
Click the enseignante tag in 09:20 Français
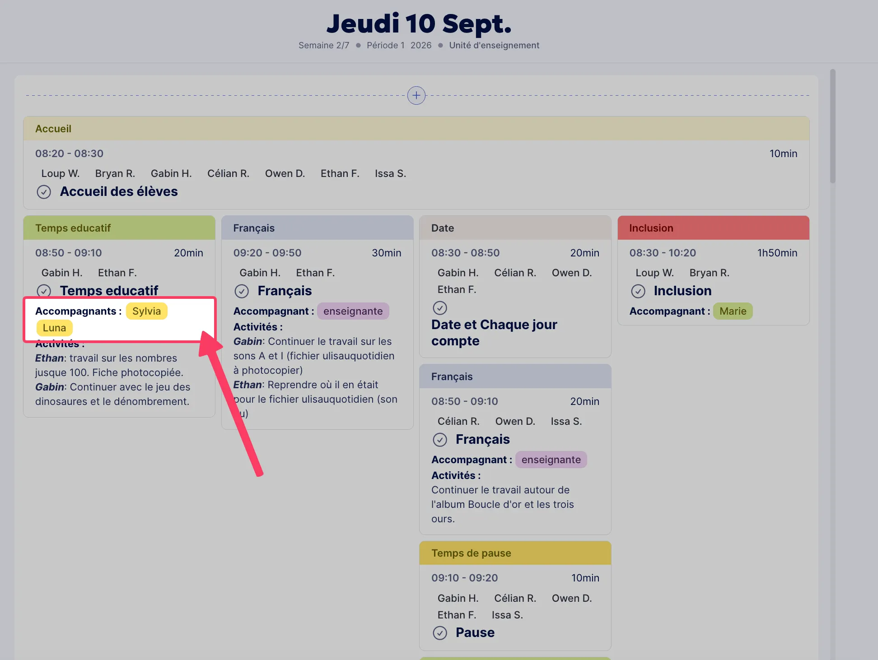pyautogui.click(x=353, y=311)
